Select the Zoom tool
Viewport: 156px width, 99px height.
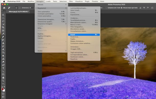coord(3,81)
